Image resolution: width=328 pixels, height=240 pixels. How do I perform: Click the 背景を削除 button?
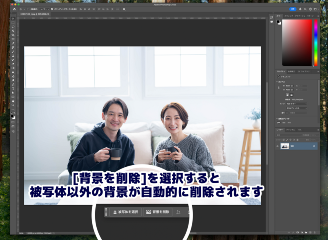click(x=158, y=212)
